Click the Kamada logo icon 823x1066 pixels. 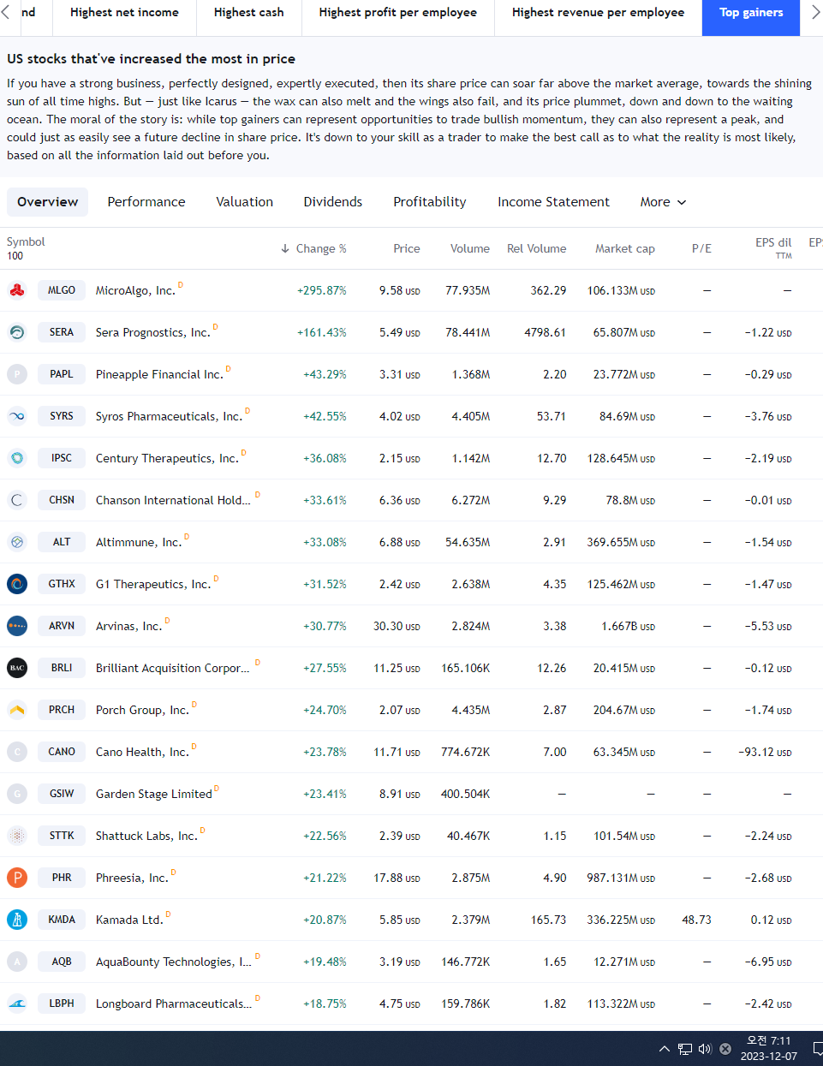pyautogui.click(x=17, y=920)
